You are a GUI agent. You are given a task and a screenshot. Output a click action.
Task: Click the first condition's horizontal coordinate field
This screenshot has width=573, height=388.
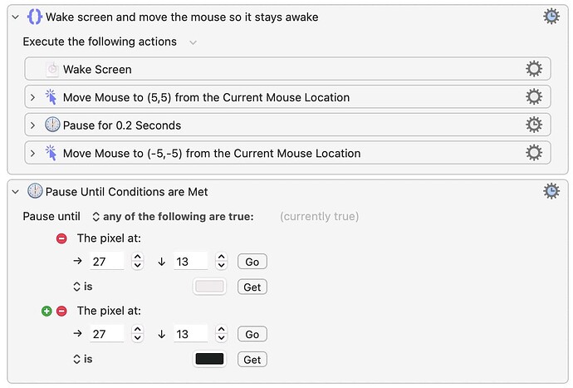point(106,262)
